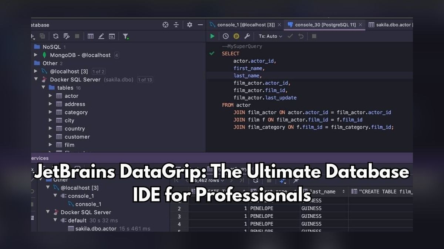Image resolution: width=444 pixels, height=249 pixels.
Task: Click the Duplicate data source icon
Action: 42,36
